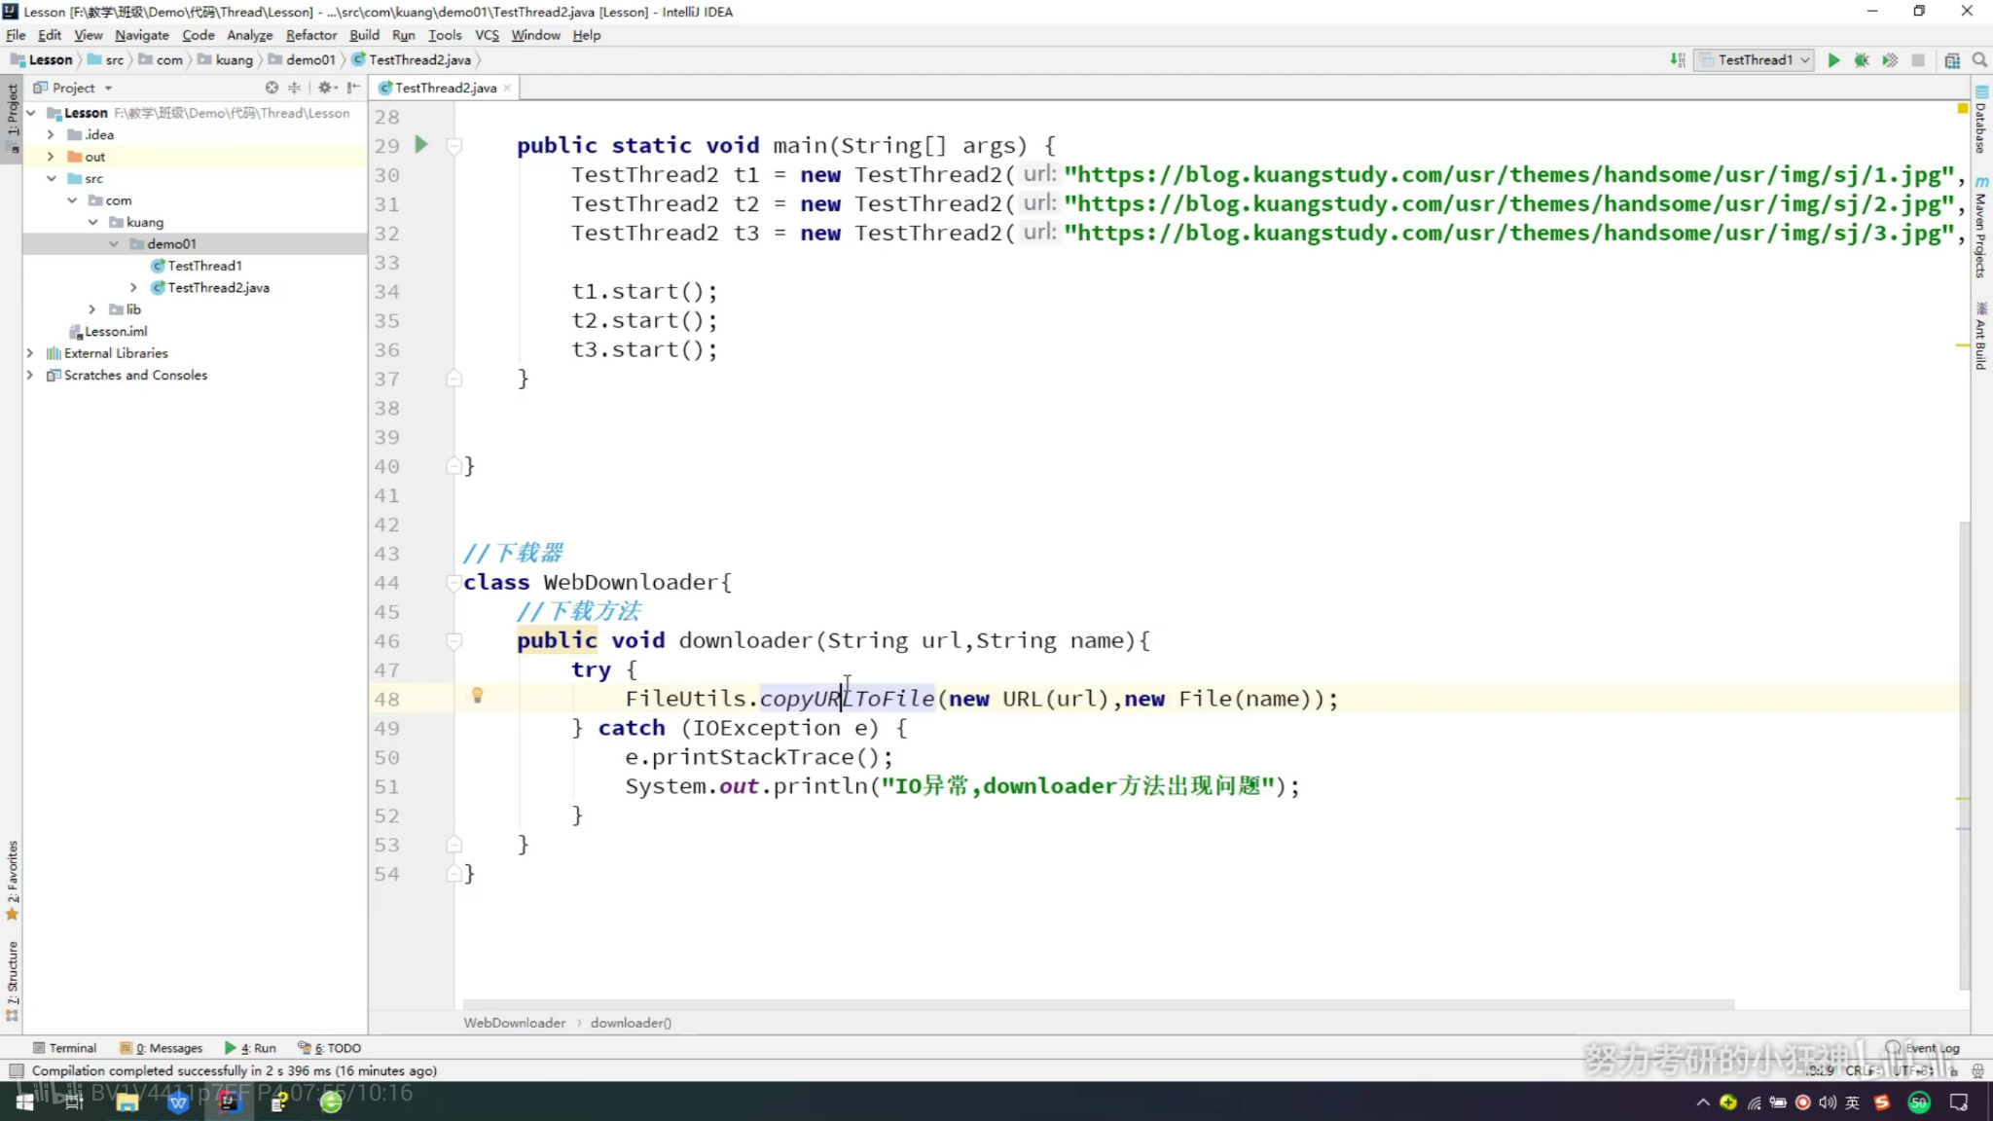The width and height of the screenshot is (1993, 1121).
Task: Expand the lib folder
Action: pos(92,309)
